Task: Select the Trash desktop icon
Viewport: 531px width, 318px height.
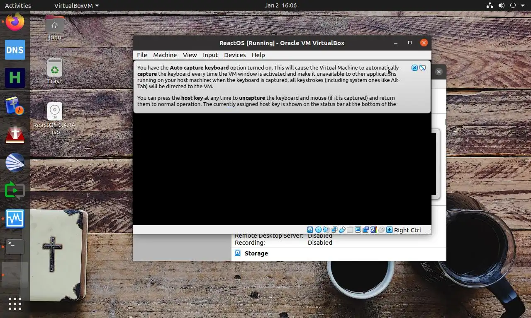Action: click(55, 71)
